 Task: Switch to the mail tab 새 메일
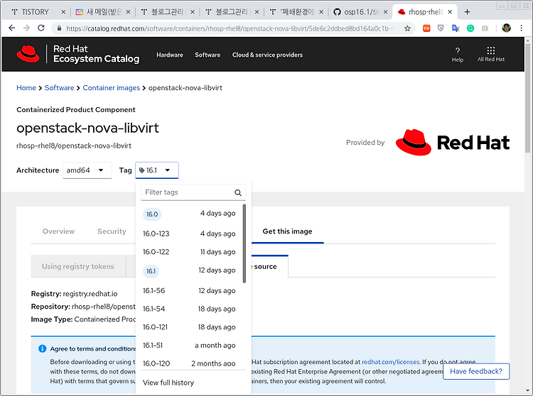click(x=102, y=12)
